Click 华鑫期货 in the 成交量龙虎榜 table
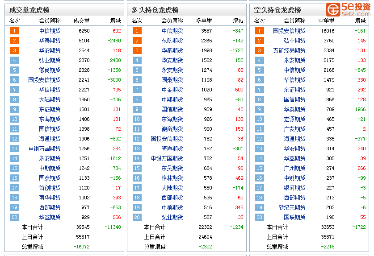The image size is (374, 256). 50,217
